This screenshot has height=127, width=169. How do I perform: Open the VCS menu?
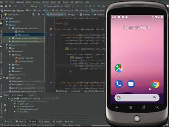coord(71,2)
